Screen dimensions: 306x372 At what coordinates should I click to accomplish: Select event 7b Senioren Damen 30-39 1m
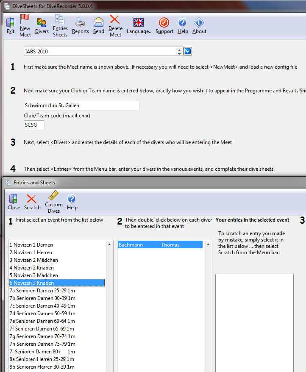(x=57, y=298)
